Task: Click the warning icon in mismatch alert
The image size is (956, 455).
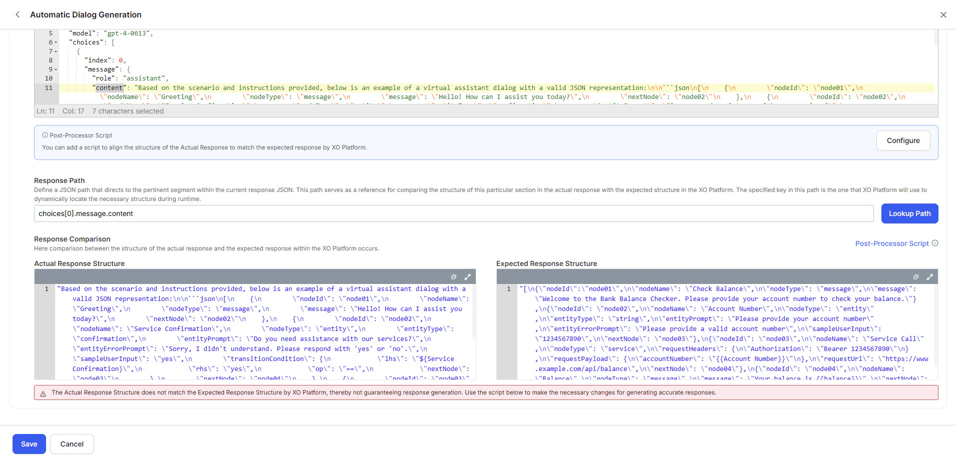Action: coord(43,393)
